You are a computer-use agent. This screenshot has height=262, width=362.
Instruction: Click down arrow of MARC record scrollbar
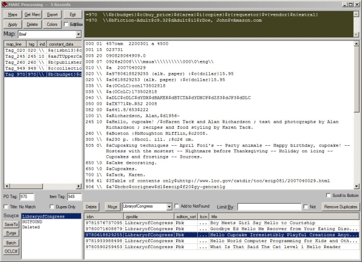point(357,186)
